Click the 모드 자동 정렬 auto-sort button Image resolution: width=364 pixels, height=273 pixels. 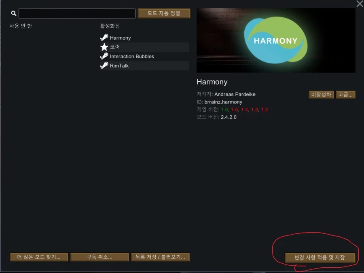(164, 13)
